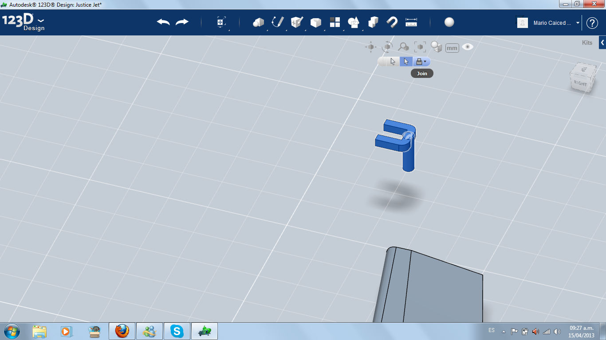This screenshot has height=340, width=606.
Task: Show hidden system tray icons
Action: click(x=504, y=331)
